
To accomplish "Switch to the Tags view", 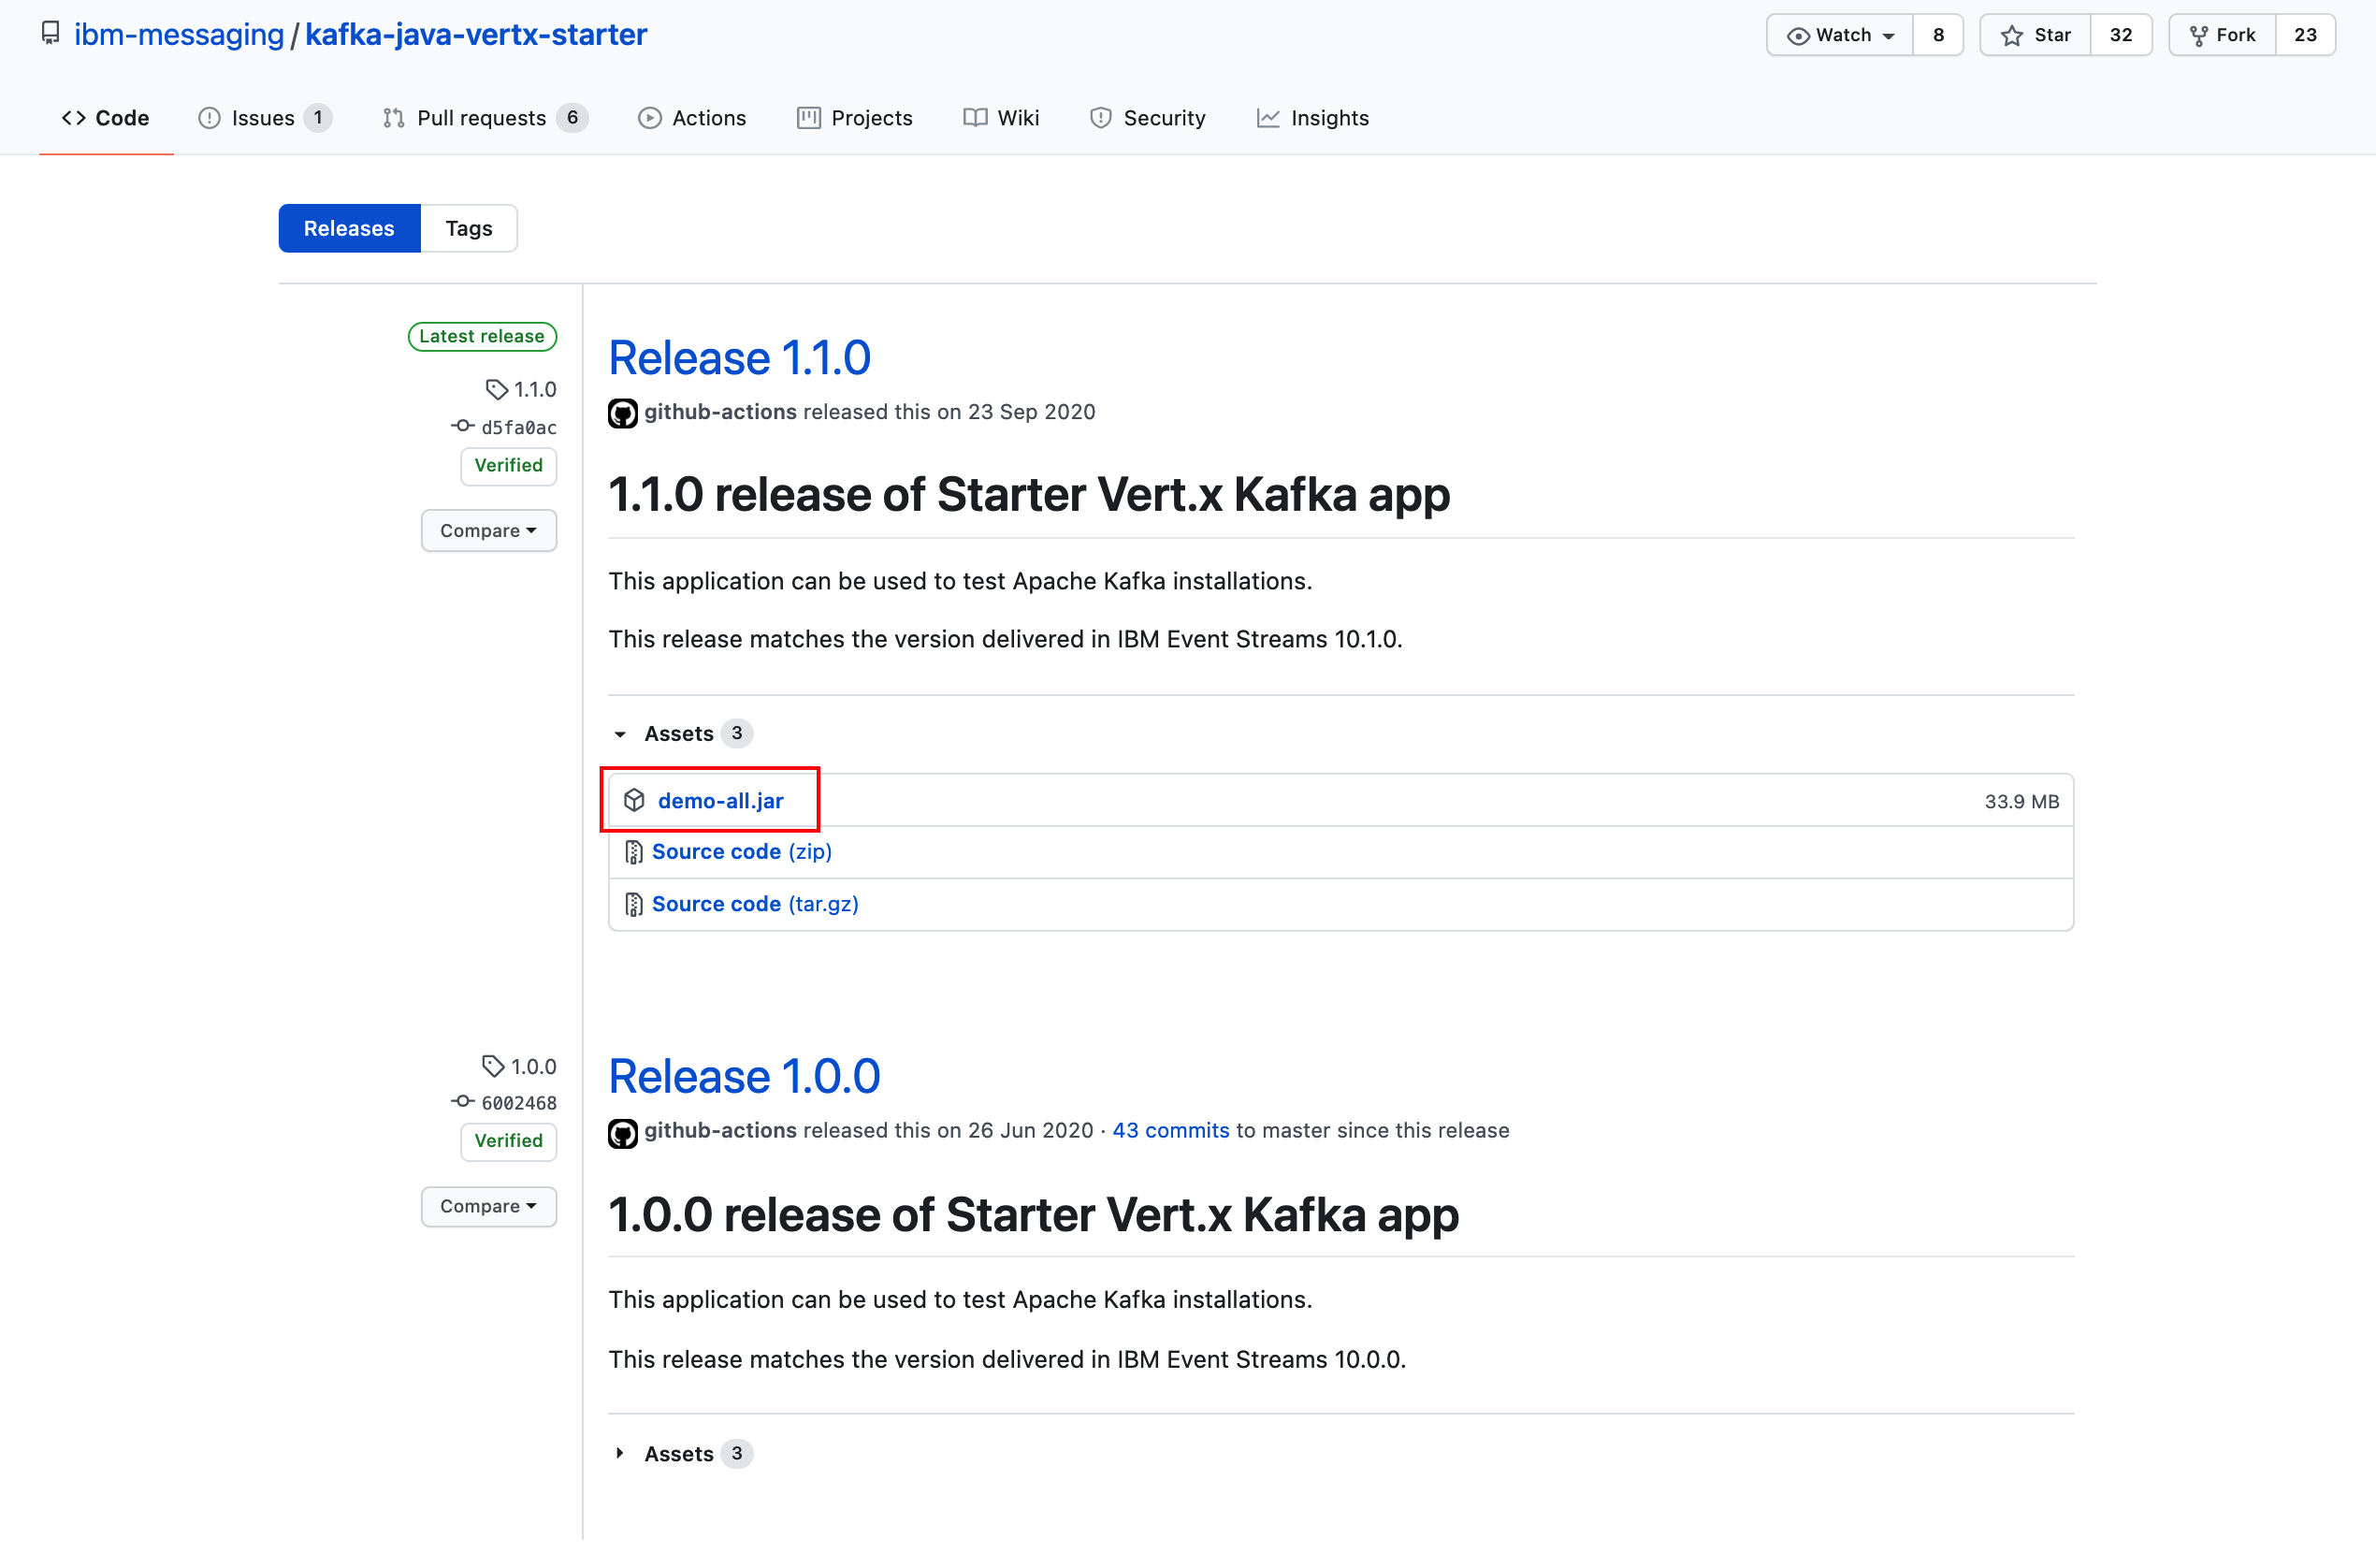I will tap(469, 228).
